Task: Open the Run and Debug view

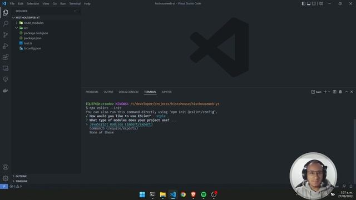Action: pos(6,46)
